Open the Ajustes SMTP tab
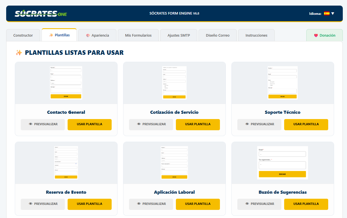 179,35
